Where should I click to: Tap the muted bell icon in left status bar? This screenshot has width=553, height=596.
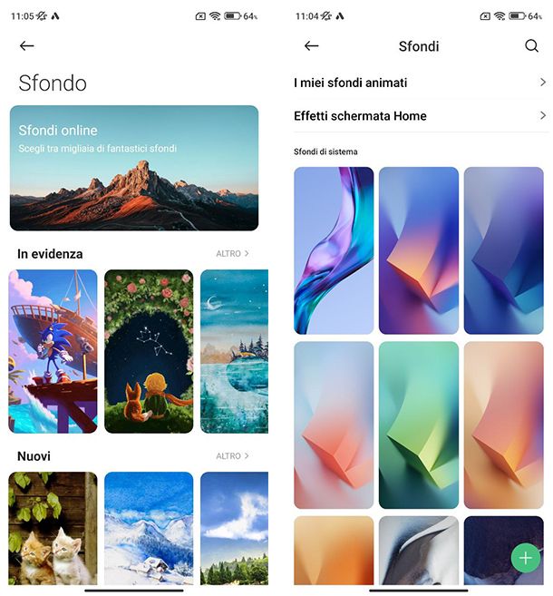[41, 16]
